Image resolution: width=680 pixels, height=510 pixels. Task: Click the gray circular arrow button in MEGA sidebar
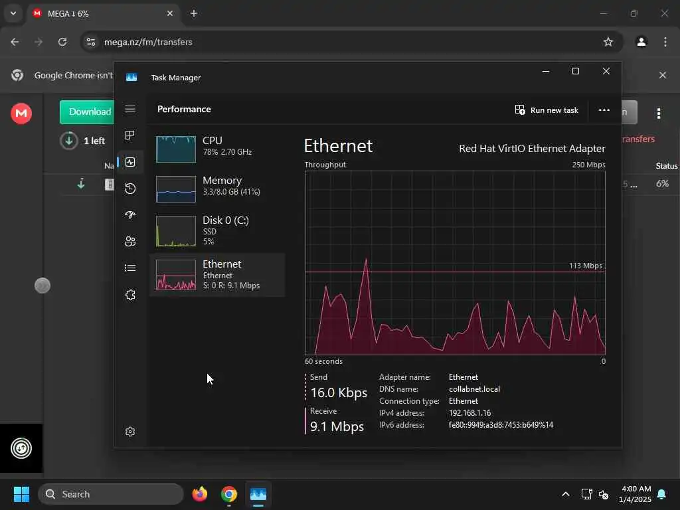[42, 286]
